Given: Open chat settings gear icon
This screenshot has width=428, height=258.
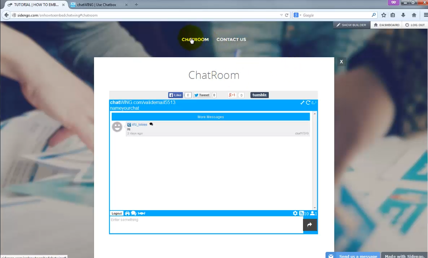Looking at the screenshot, I should pos(295,213).
